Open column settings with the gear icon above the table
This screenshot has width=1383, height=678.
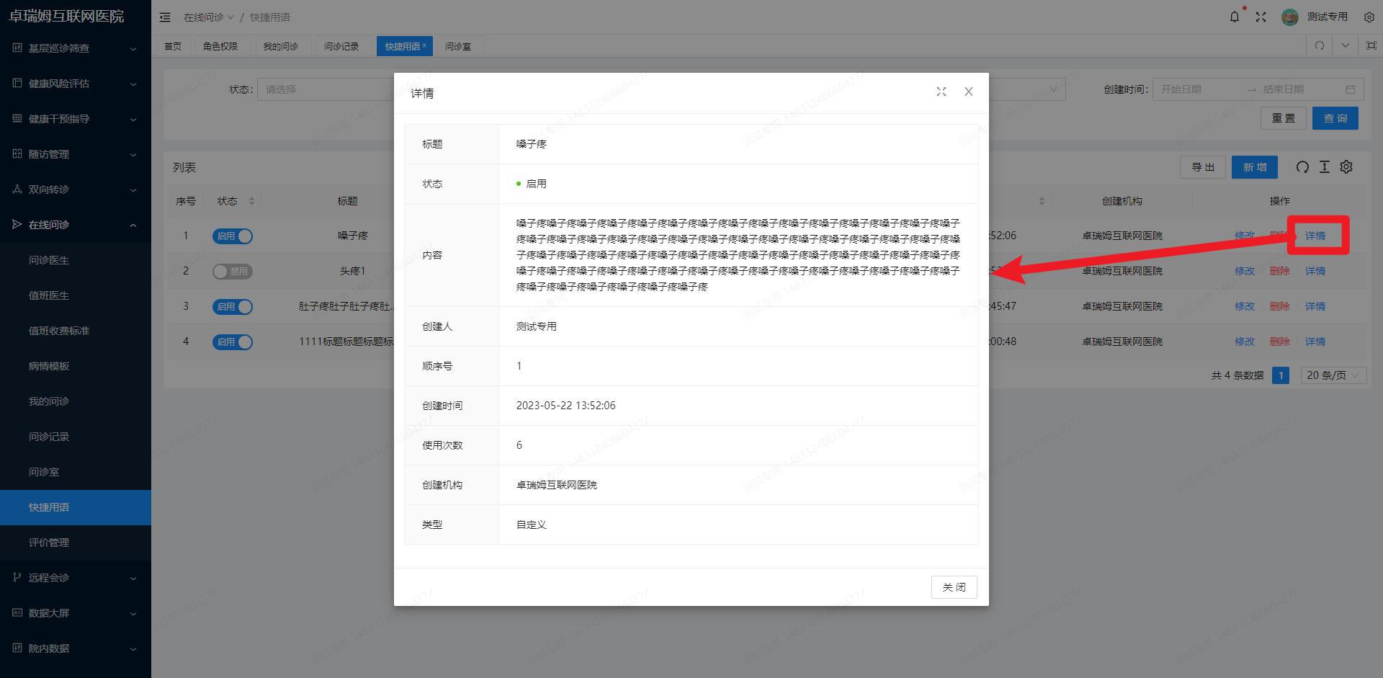point(1346,166)
